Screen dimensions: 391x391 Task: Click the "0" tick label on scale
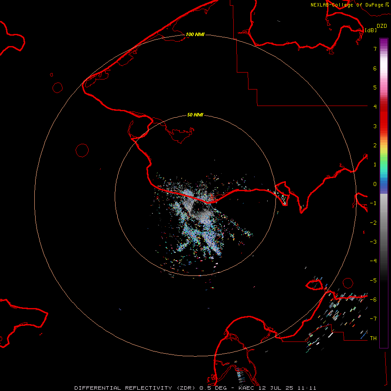[375, 184]
